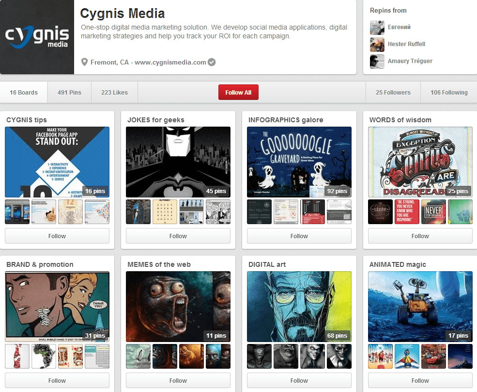Viewport: 477px width, 392px height.
Task: Open the alphabet grid thumbnail in JOKES for geeks
Action: pos(165,212)
